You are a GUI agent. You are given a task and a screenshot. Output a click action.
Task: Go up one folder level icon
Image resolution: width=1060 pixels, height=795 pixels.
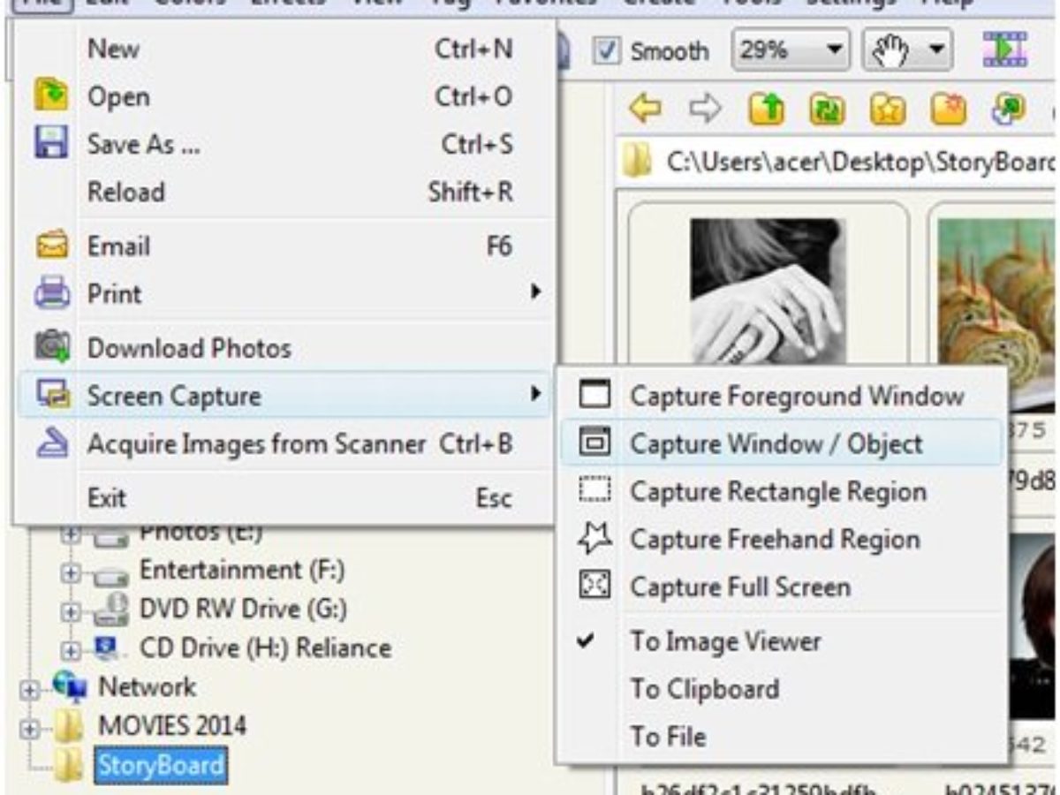(x=765, y=109)
